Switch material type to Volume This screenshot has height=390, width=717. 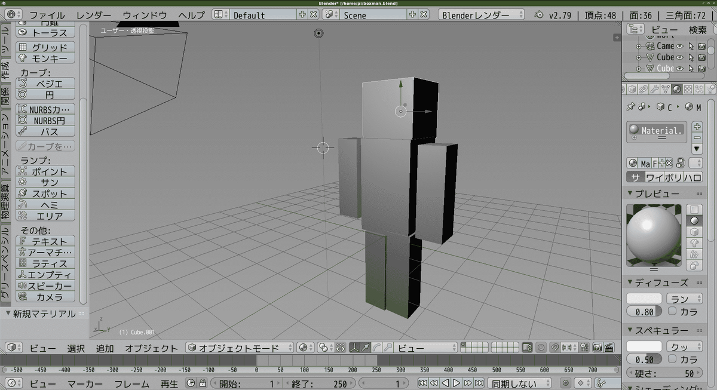point(674,177)
